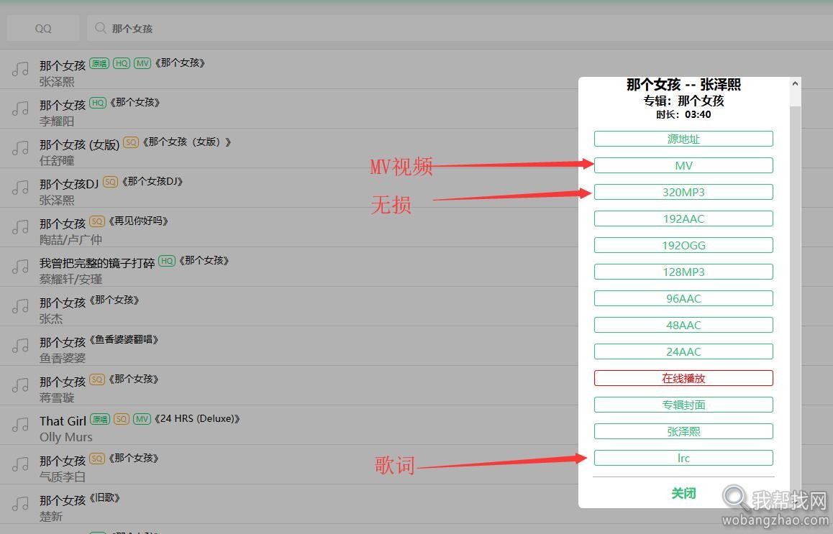Play the song online with 在线播放
This screenshot has width=833, height=534.
[683, 378]
